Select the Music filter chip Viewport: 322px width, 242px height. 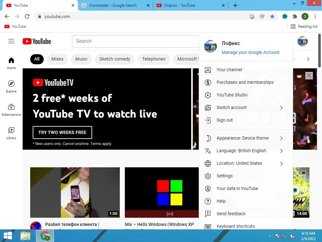[x=81, y=59]
